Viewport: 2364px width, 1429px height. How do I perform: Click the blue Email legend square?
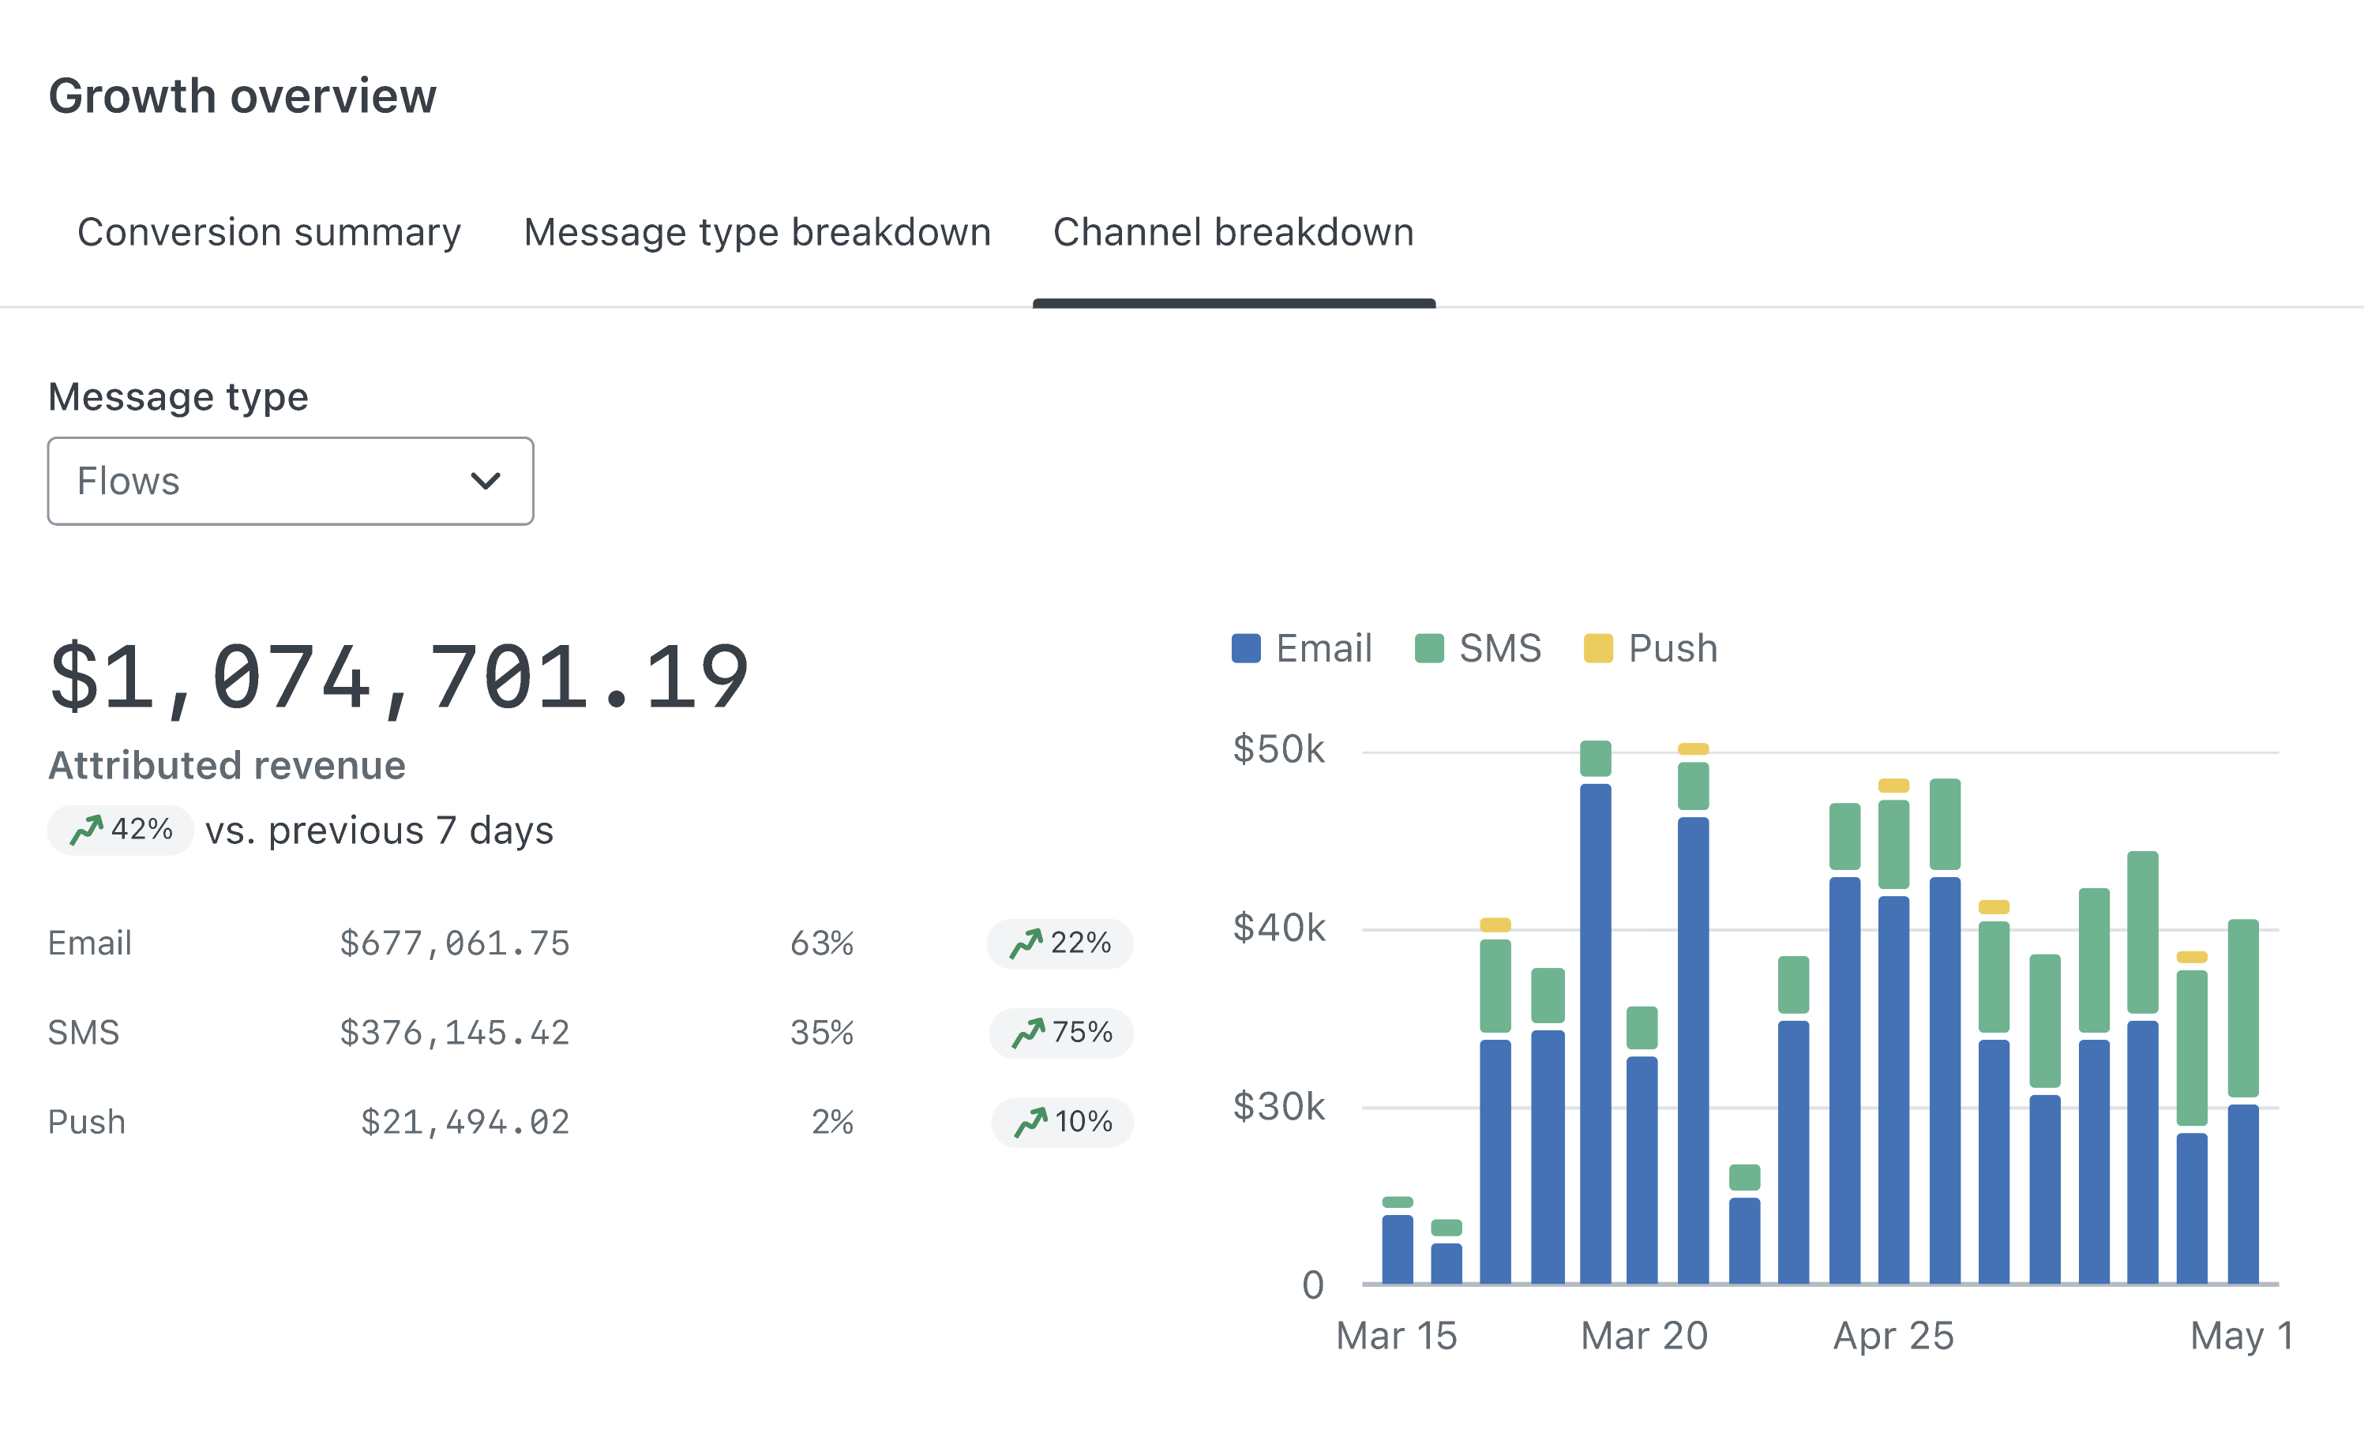coord(1245,648)
